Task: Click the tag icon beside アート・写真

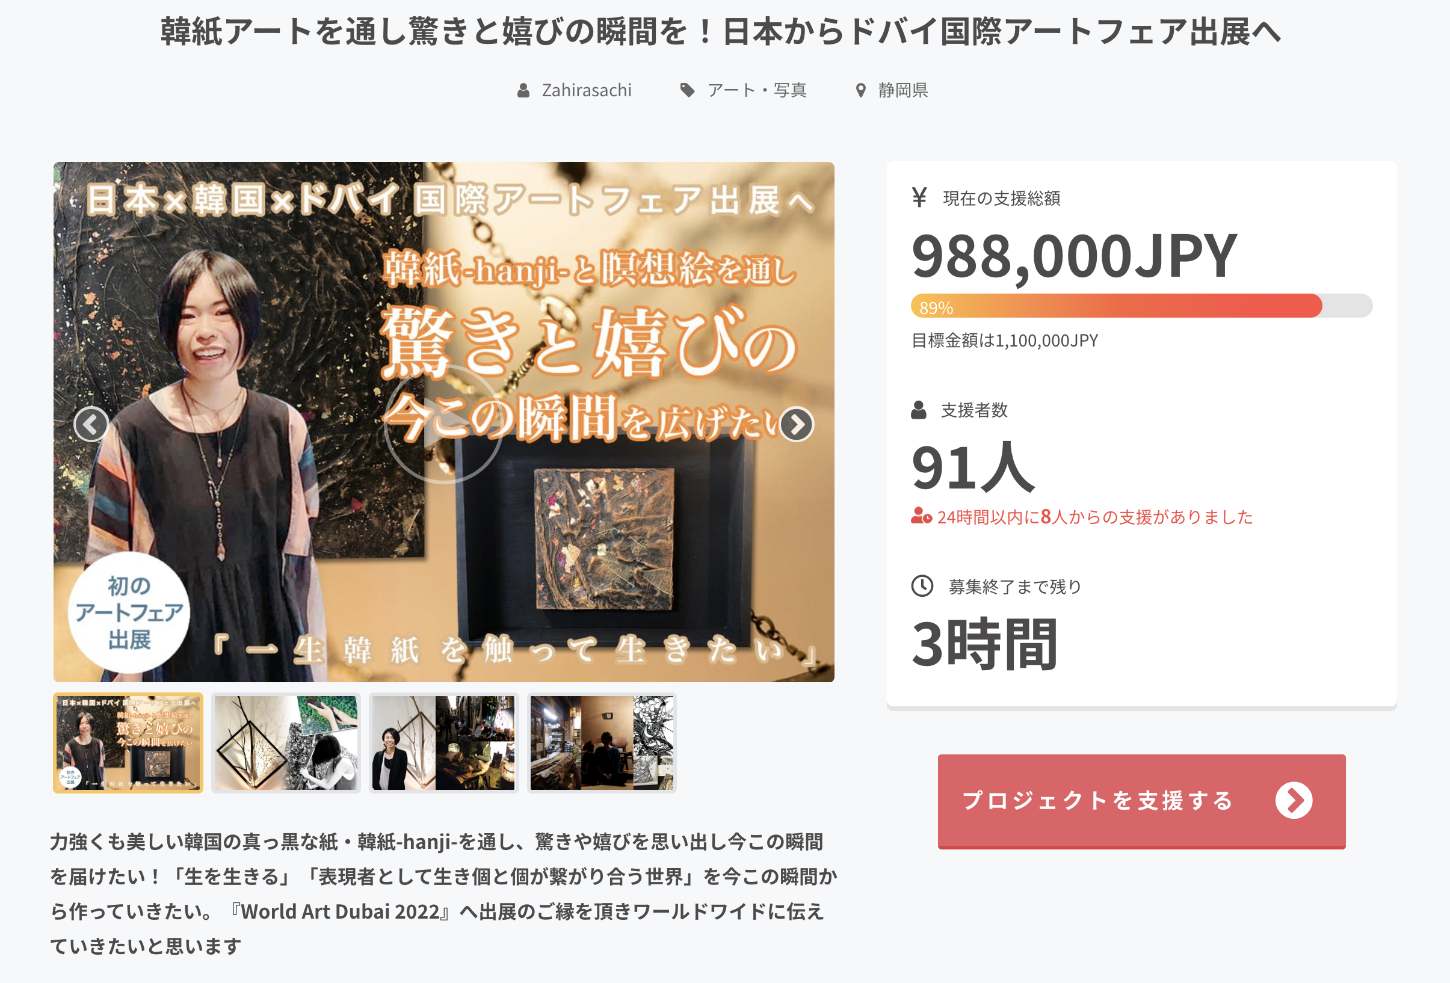Action: click(x=687, y=90)
